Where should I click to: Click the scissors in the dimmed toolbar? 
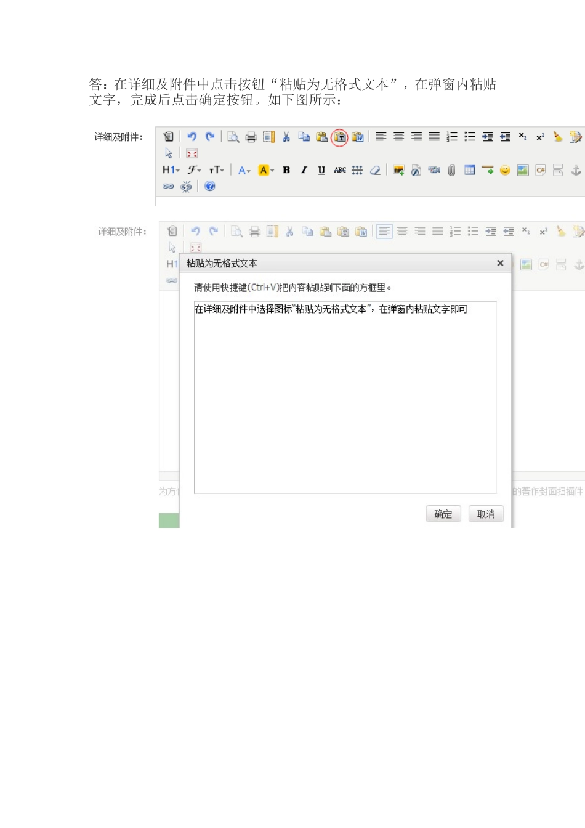(x=290, y=231)
